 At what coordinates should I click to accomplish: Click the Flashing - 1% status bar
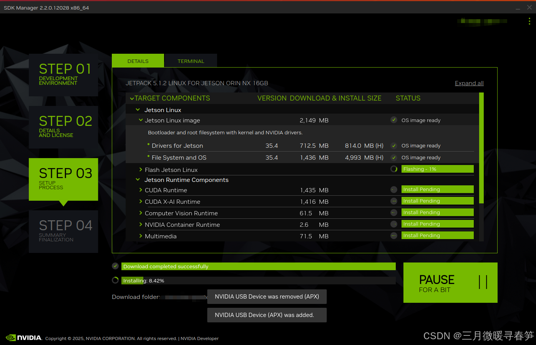pos(437,169)
